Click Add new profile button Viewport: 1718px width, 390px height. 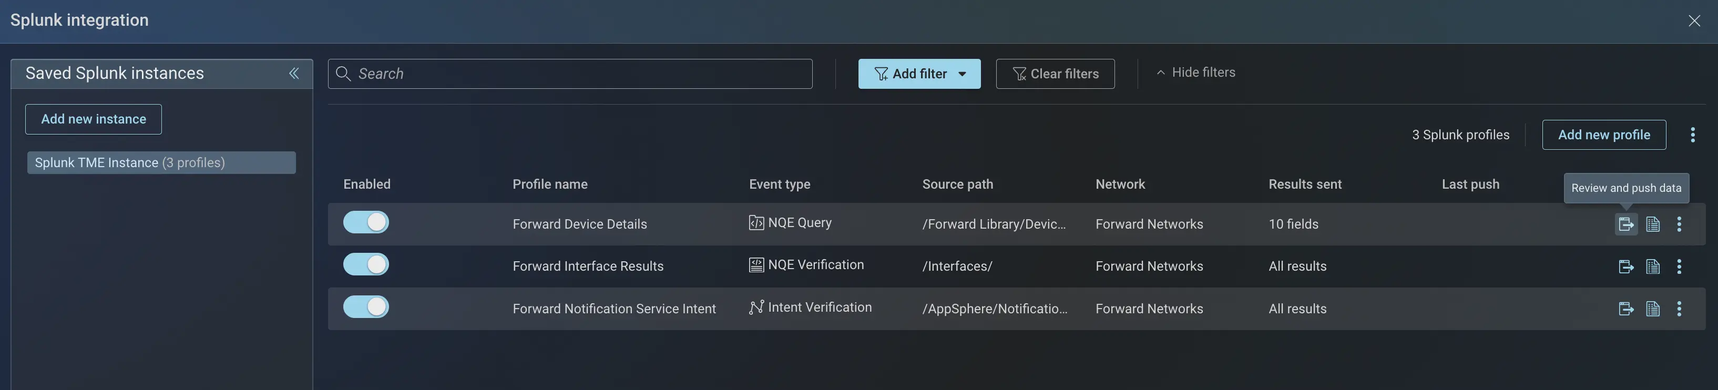pos(1604,135)
